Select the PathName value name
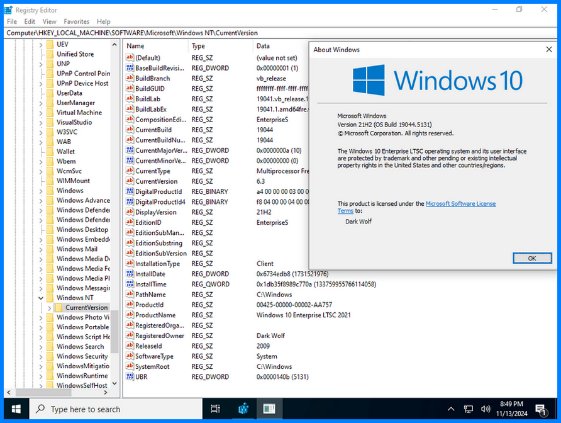 [150, 295]
